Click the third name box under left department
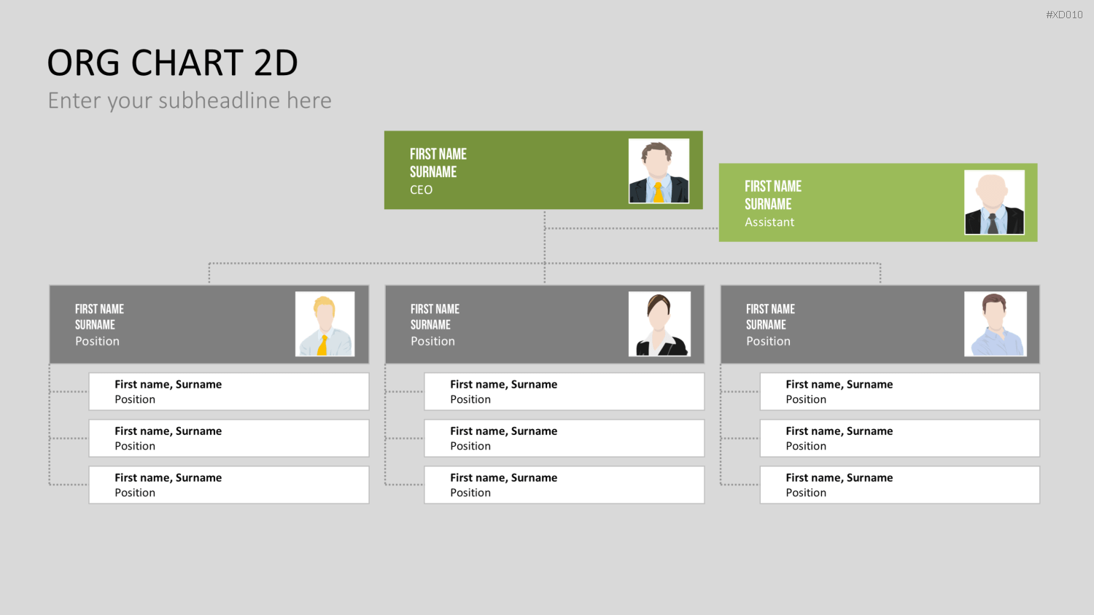 coord(229,485)
